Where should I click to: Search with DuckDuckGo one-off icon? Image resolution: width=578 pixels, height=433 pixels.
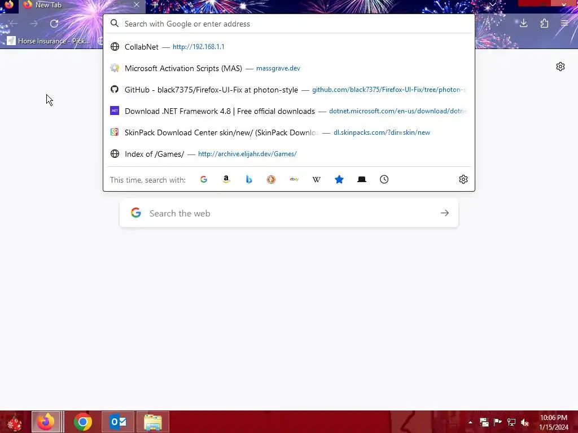tap(272, 179)
